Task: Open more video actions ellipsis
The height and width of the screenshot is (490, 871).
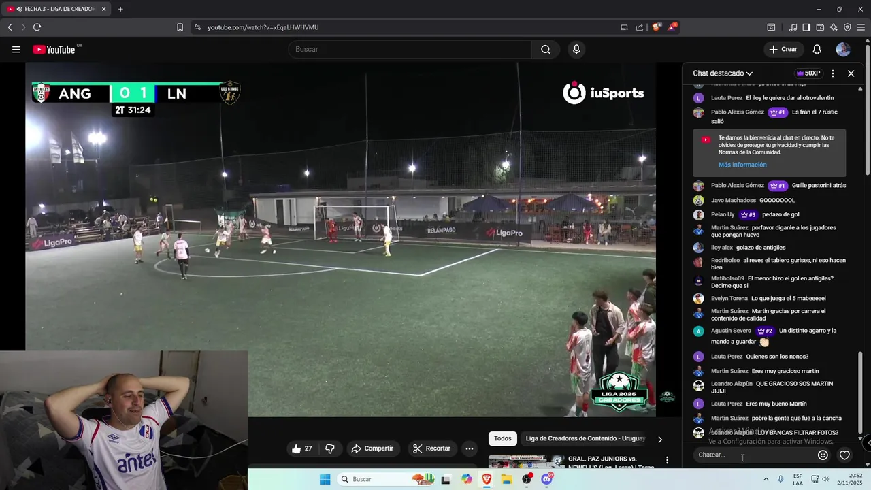Action: (469, 448)
